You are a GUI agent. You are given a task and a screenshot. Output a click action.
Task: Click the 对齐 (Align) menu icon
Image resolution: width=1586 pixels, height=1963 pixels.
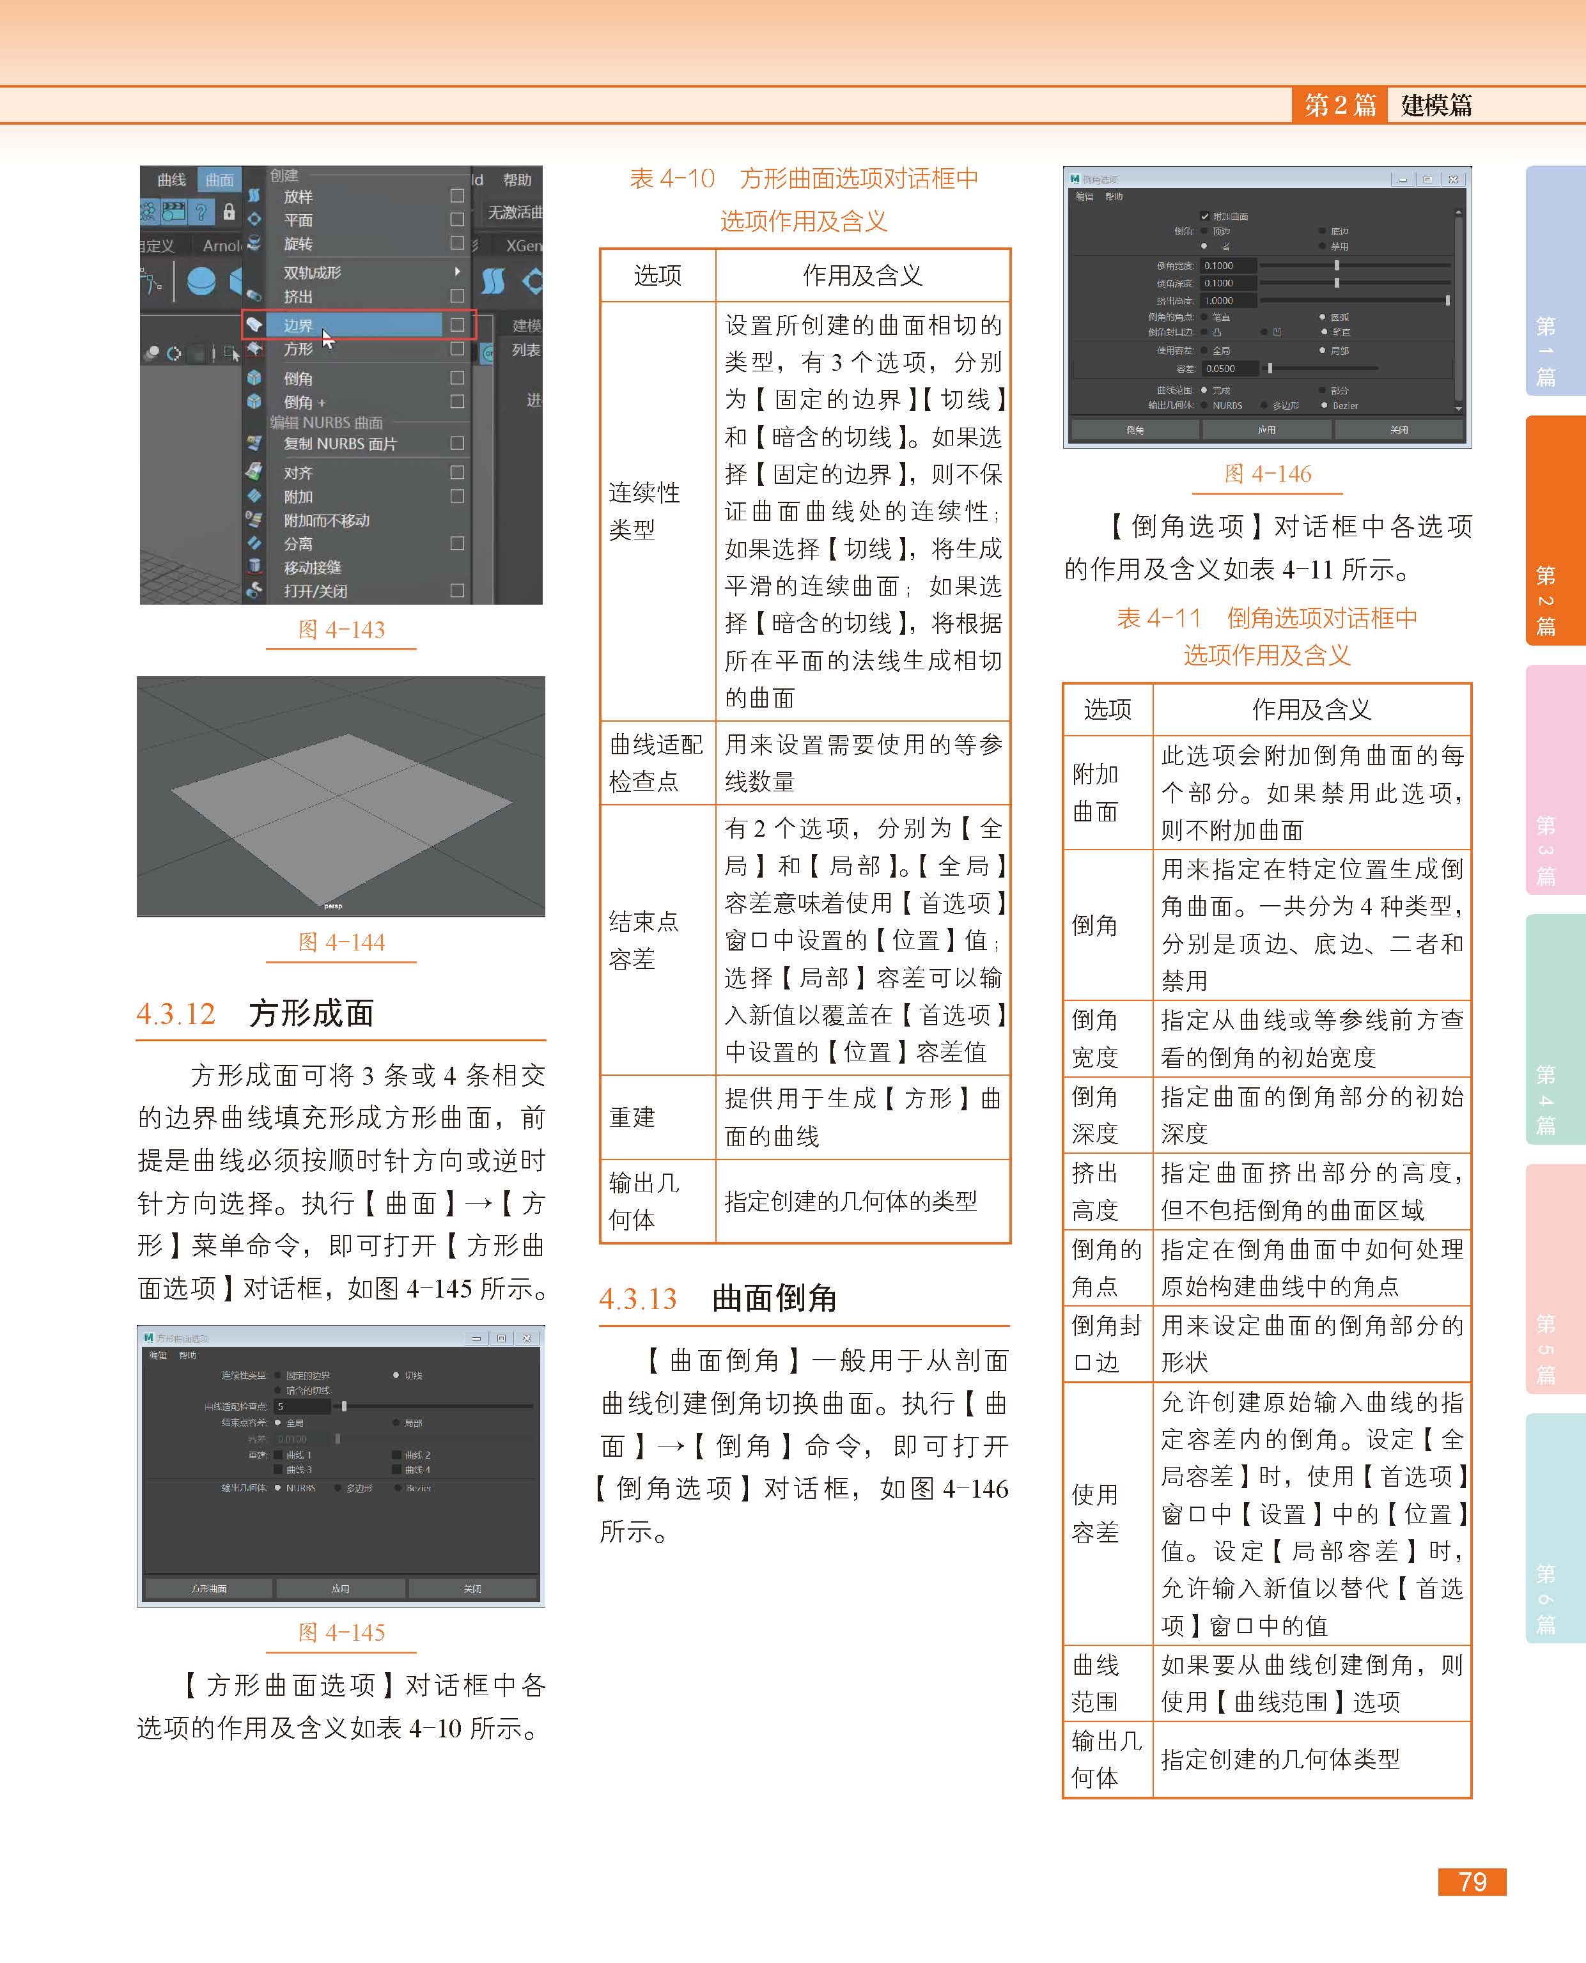254,472
